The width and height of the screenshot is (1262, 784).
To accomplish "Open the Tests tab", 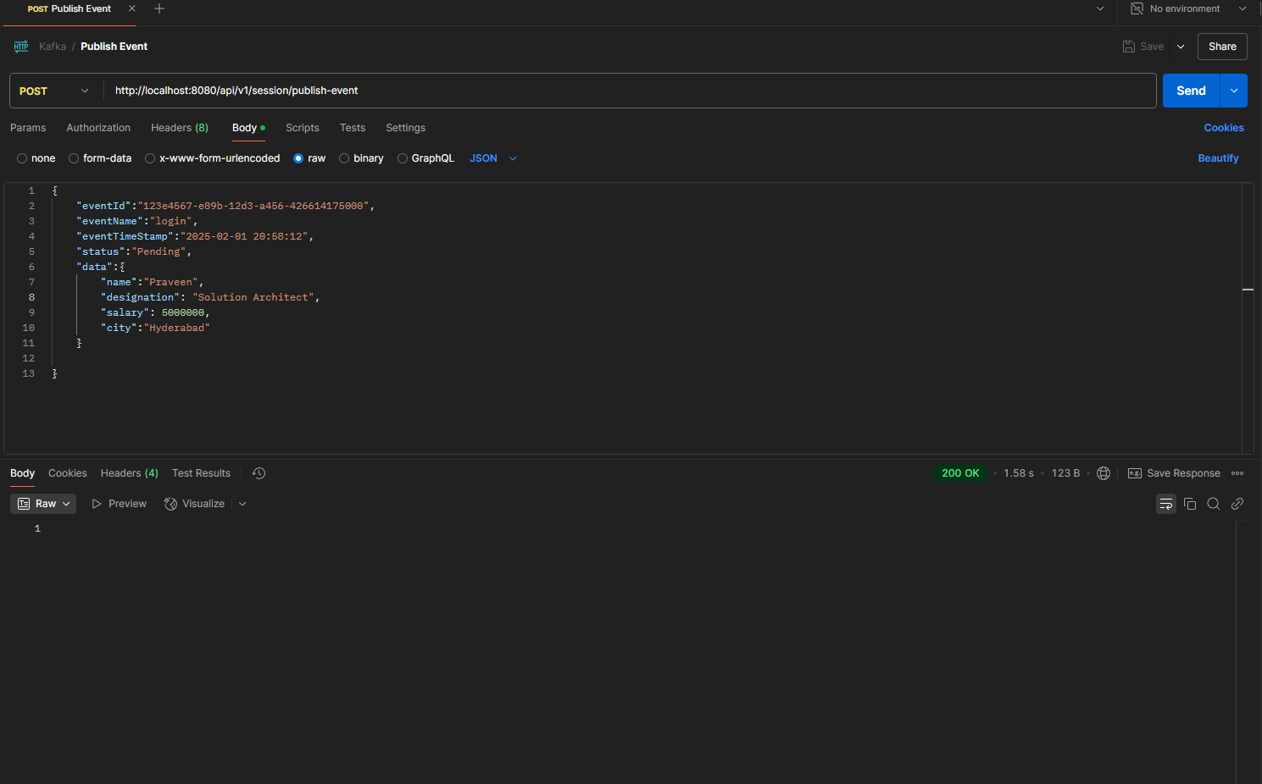I will click(x=353, y=128).
